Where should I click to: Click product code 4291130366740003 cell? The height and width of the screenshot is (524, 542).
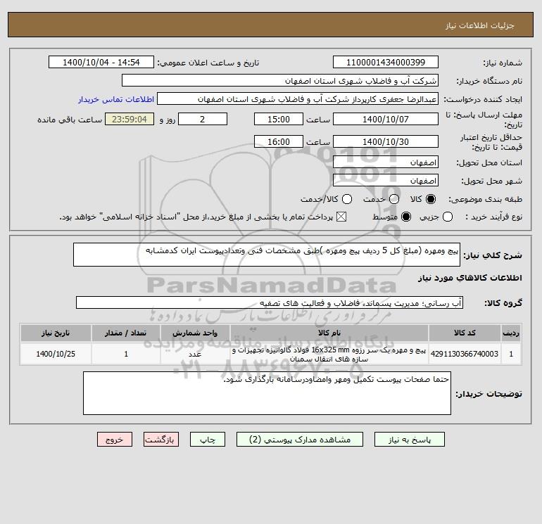coord(465,354)
